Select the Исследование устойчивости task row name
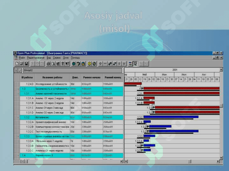 51,84
